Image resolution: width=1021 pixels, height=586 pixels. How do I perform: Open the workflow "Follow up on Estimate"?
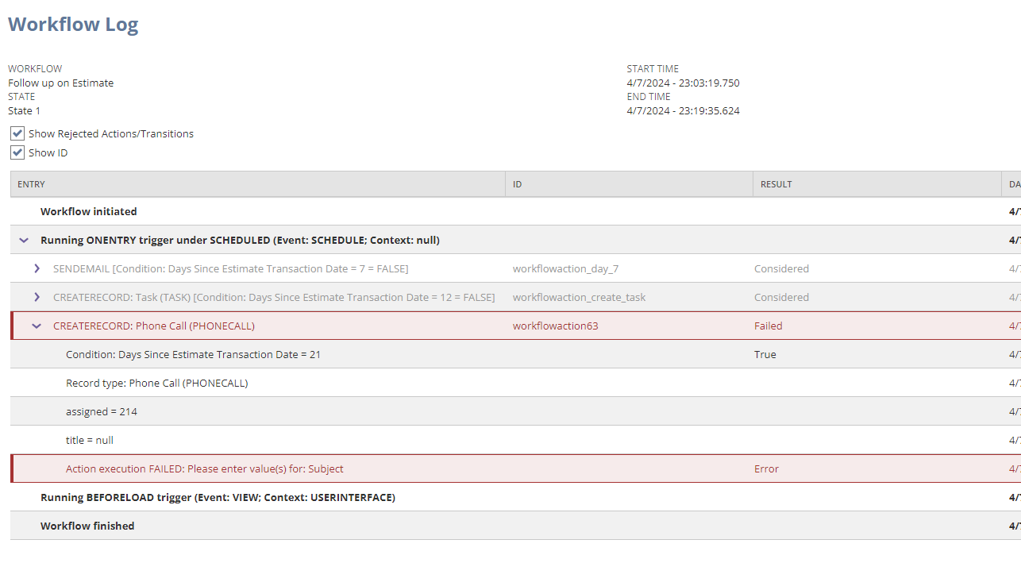pyautogui.click(x=61, y=83)
